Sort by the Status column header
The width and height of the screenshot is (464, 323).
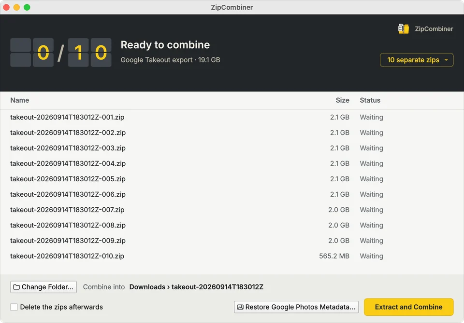click(370, 100)
